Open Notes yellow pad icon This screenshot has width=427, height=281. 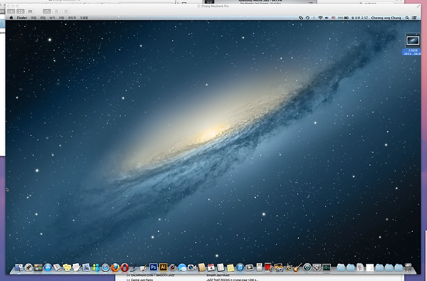[x=230, y=267]
